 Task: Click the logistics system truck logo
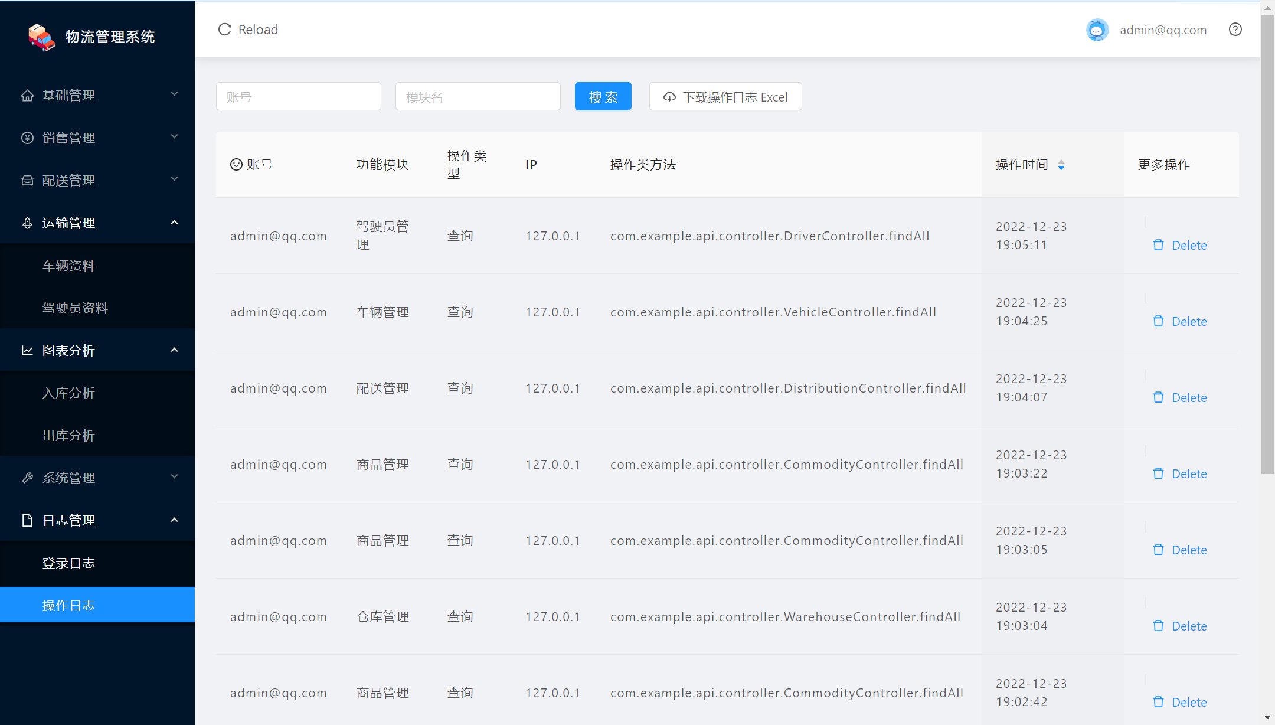point(41,37)
